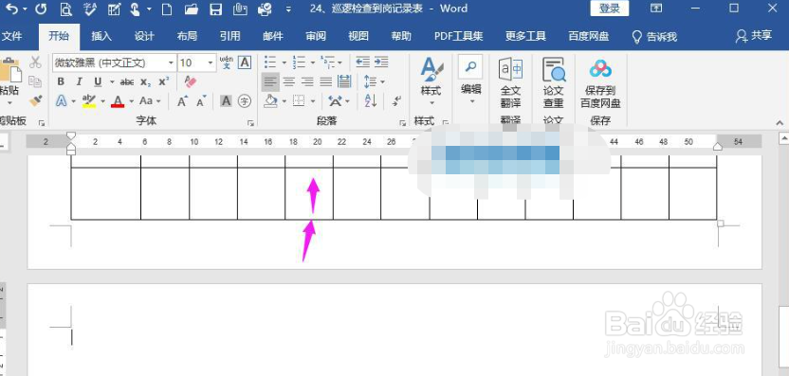Image resolution: width=789 pixels, height=376 pixels.
Task: Switch to the PDF工具集 tab
Action: [x=458, y=36]
